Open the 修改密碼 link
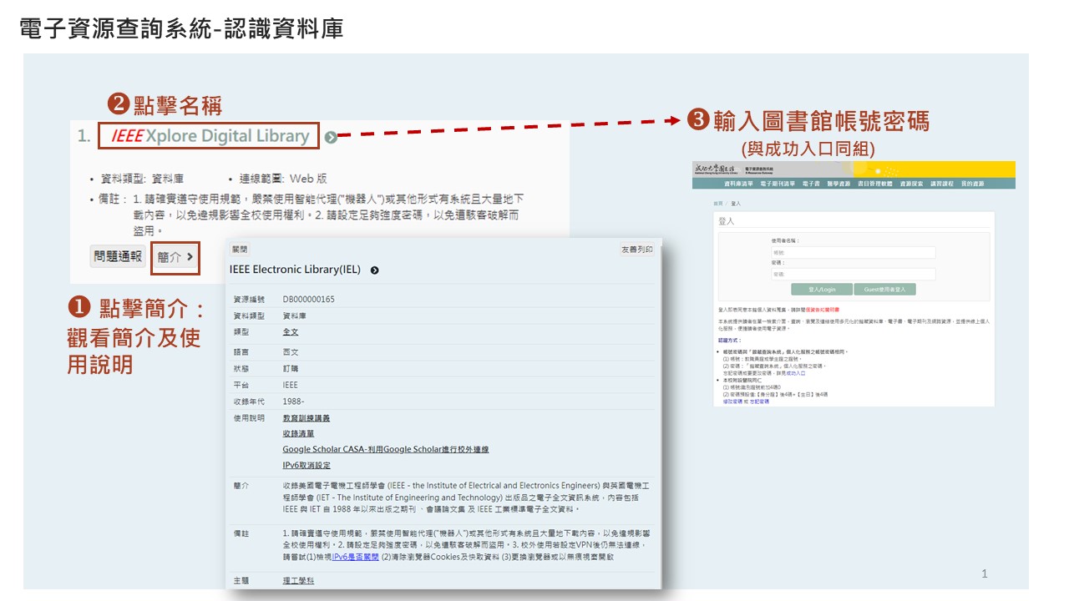Screen dimensions: 1069x601 [x=732, y=402]
